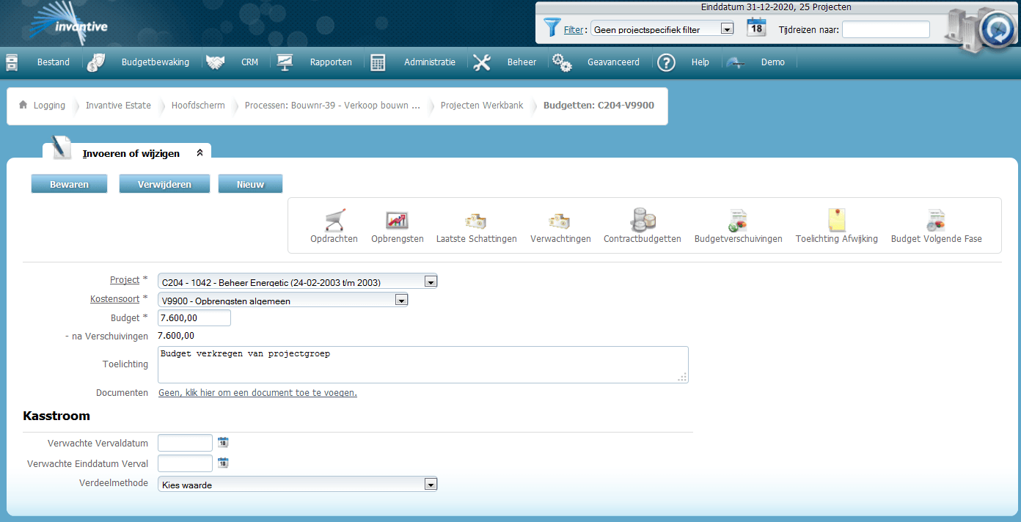Screen dimensions: 1021x522
Task: Open the calendar for Verwachte Vervaldatum
Action: [x=223, y=442]
